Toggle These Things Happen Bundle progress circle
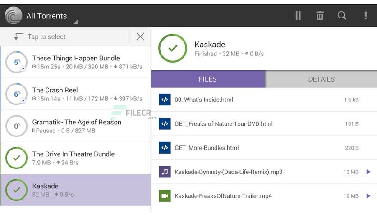377x218 pixels. coord(16,62)
